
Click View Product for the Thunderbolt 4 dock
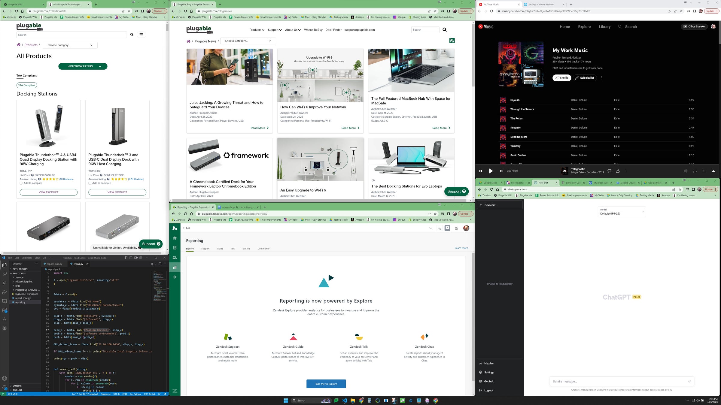pos(49,192)
